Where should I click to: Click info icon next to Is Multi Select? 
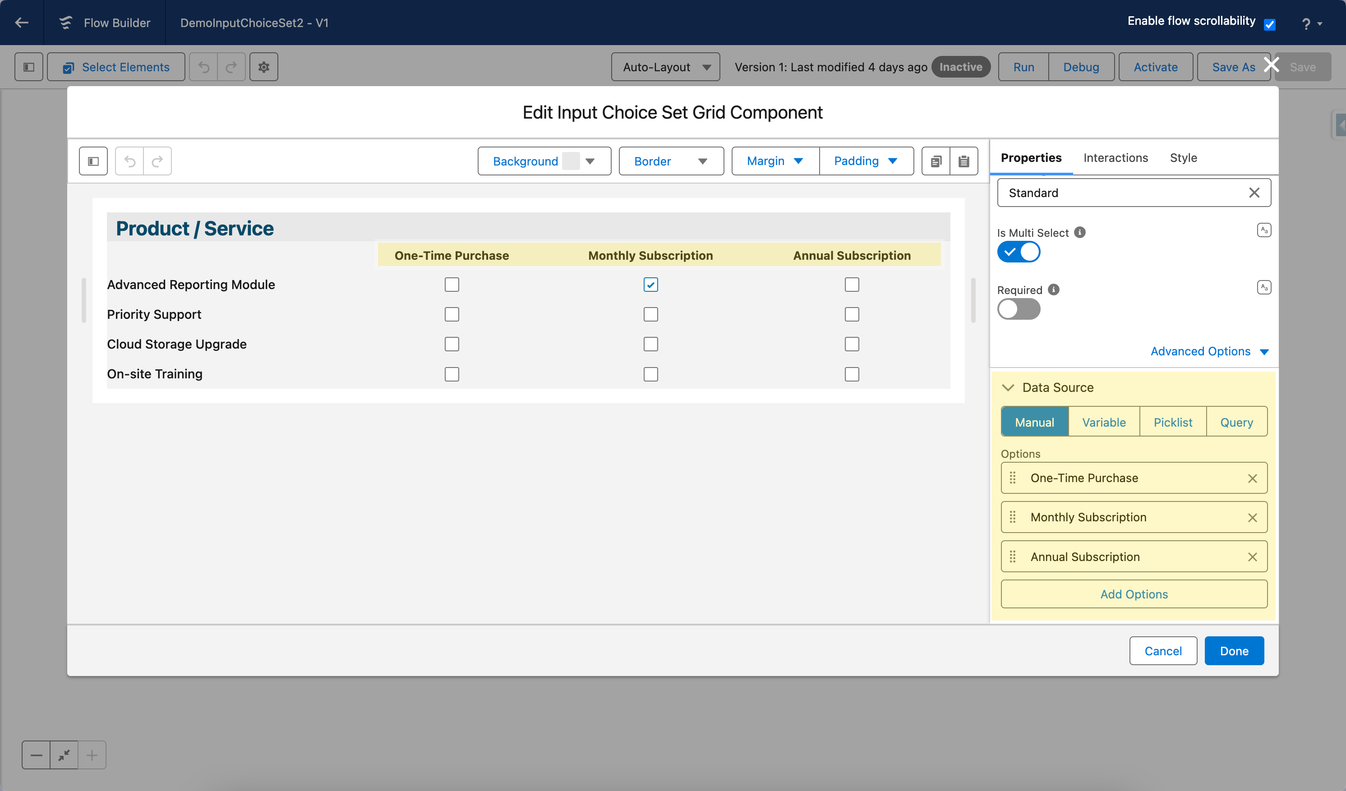click(x=1079, y=232)
